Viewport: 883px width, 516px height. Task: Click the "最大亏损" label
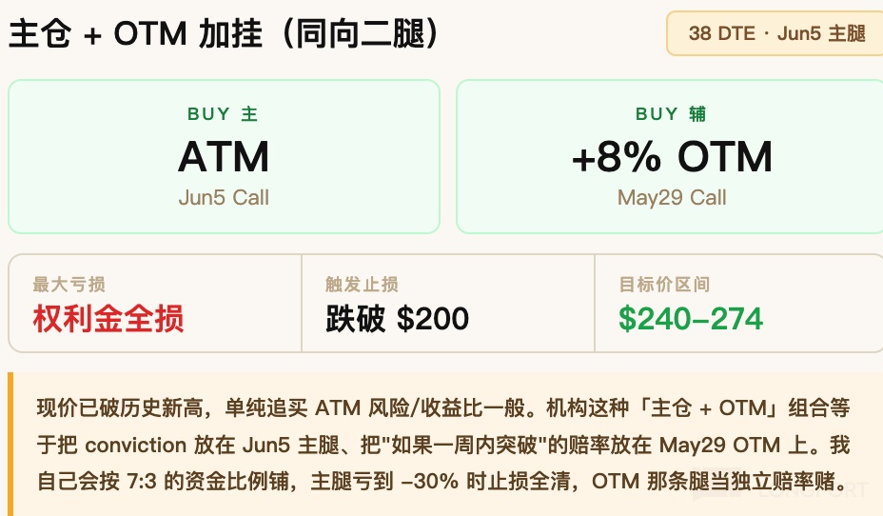pos(69,285)
